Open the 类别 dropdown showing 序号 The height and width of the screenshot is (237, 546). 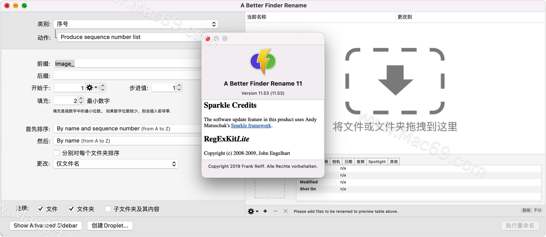point(136,24)
